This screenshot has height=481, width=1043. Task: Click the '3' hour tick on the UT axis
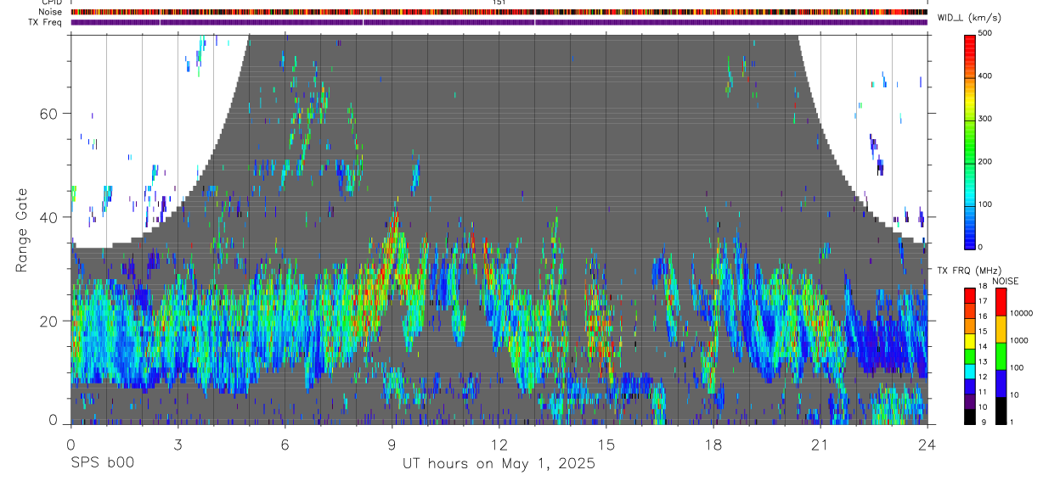178,444
